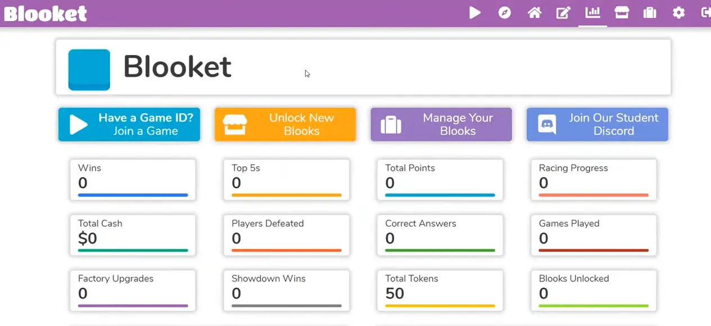Select the Create pencil icon in the navbar

pos(563,12)
